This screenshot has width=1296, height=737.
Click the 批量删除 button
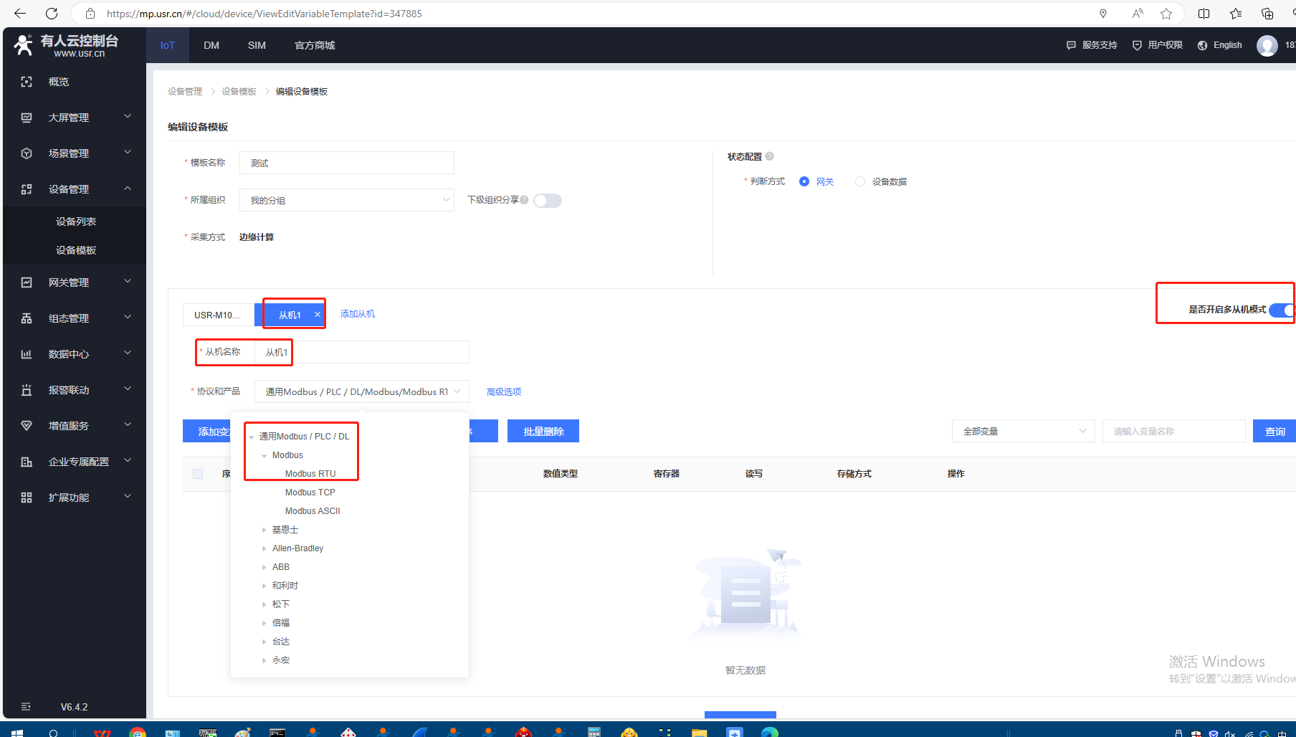pos(543,432)
